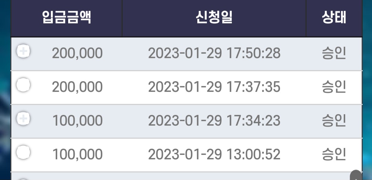Click 승인 status in the 13:00:52 row
The height and width of the screenshot is (180, 372).
334,154
